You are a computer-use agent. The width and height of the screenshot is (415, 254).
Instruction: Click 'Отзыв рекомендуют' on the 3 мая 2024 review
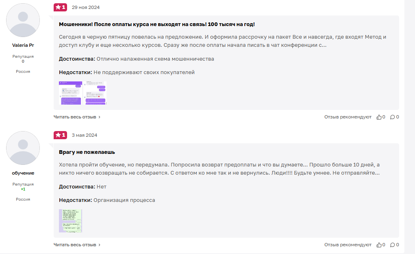coord(348,245)
